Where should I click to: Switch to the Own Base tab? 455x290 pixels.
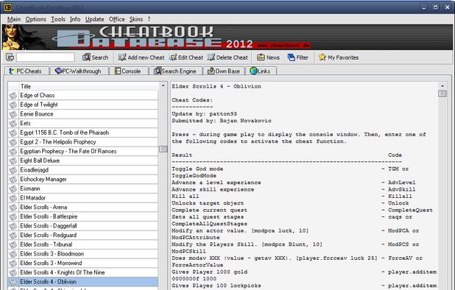224,71
